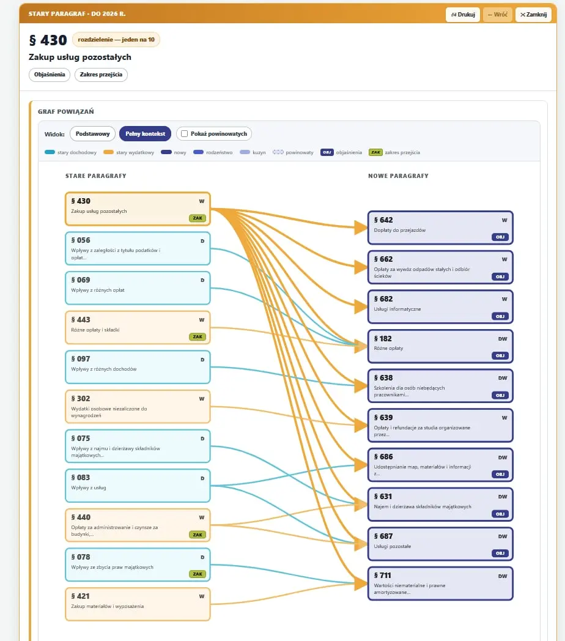Select the § 069 Wpływy z różnych opłat node
The height and width of the screenshot is (641, 565).
point(138,288)
